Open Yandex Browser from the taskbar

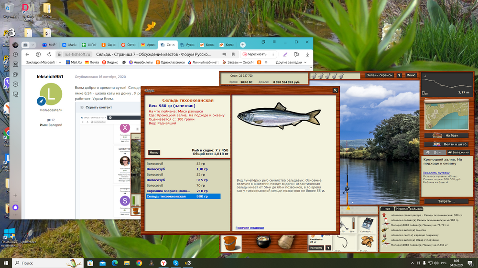(x=163, y=263)
